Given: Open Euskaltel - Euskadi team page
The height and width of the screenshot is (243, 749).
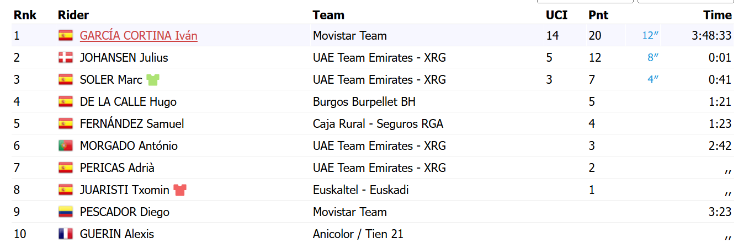Looking at the screenshot, I should 361,190.
